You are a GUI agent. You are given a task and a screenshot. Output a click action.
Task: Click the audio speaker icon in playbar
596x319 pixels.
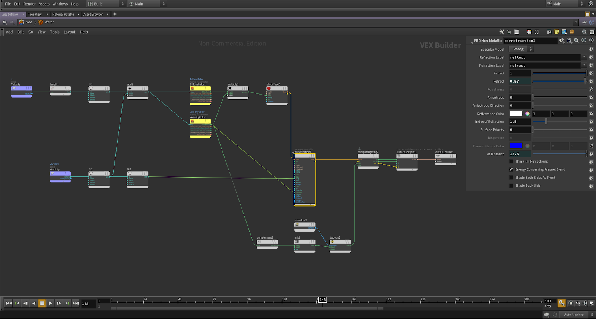point(584,303)
